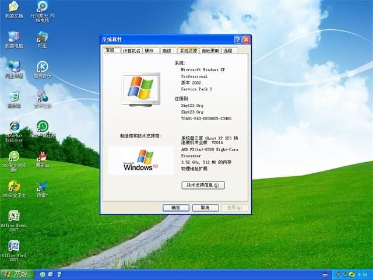Click the 'AMD FX(tm)-8320 Eight-Core' text
The width and height of the screenshot is (373, 280).
pyautogui.click(x=209, y=149)
